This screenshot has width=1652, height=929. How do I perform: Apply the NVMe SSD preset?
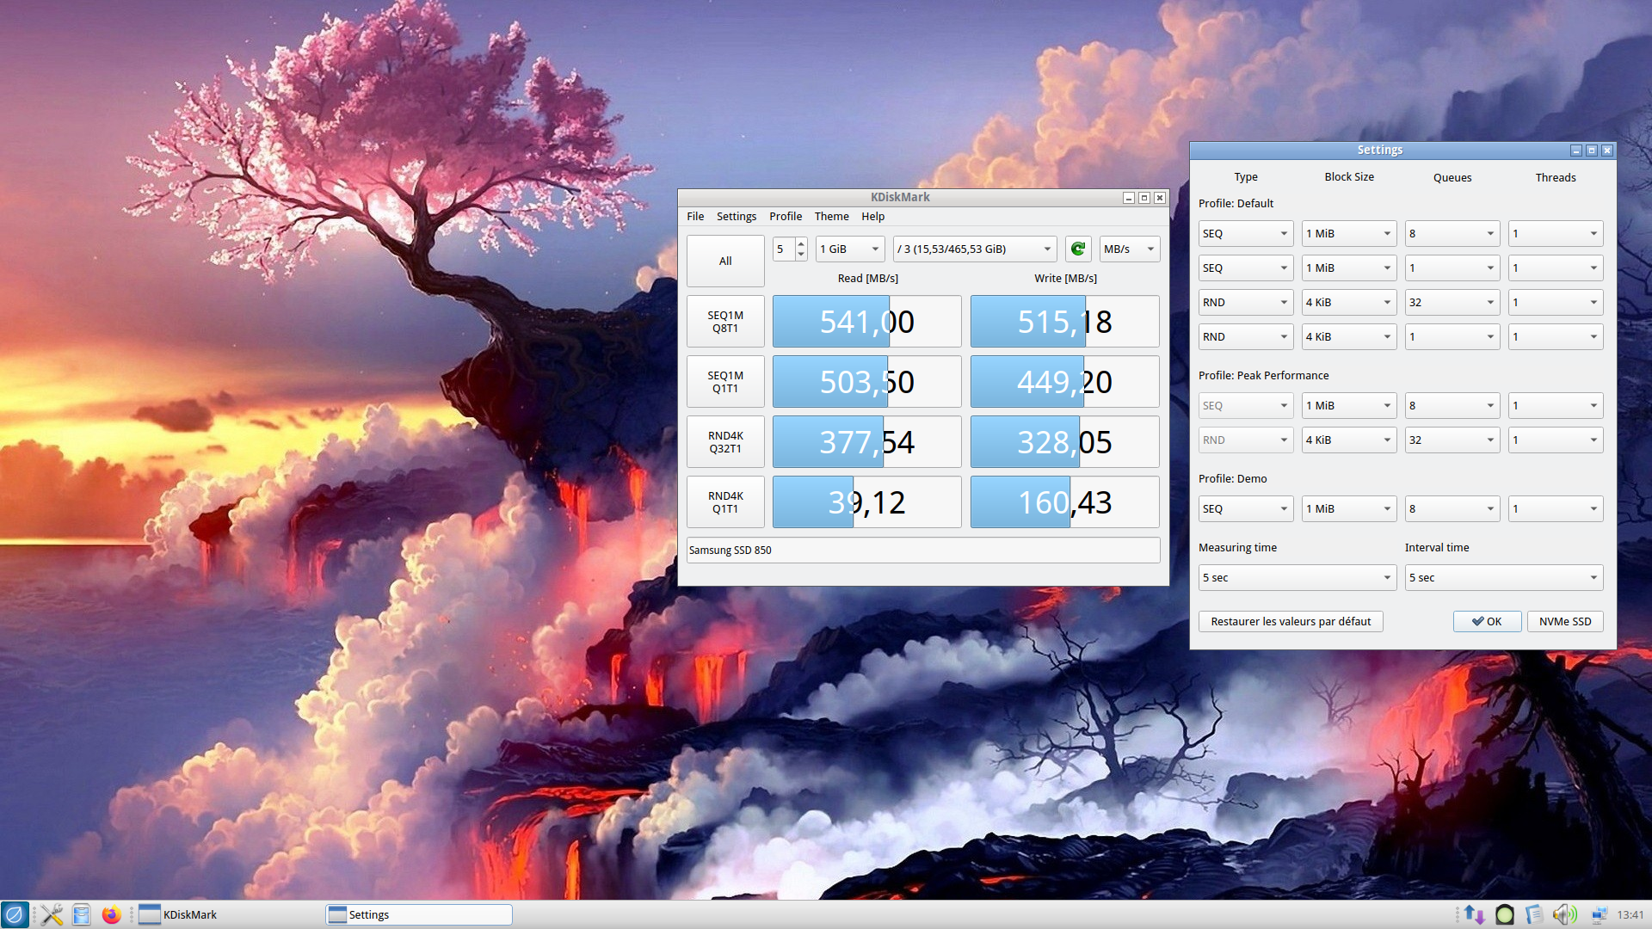(1565, 621)
